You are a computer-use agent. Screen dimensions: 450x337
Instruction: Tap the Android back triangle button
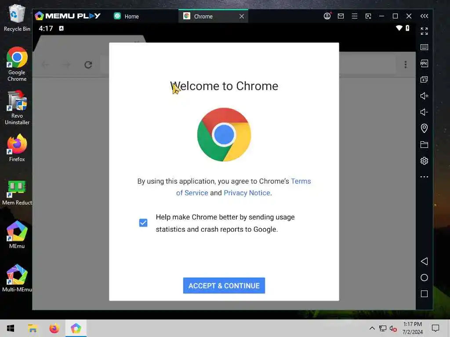(424, 262)
